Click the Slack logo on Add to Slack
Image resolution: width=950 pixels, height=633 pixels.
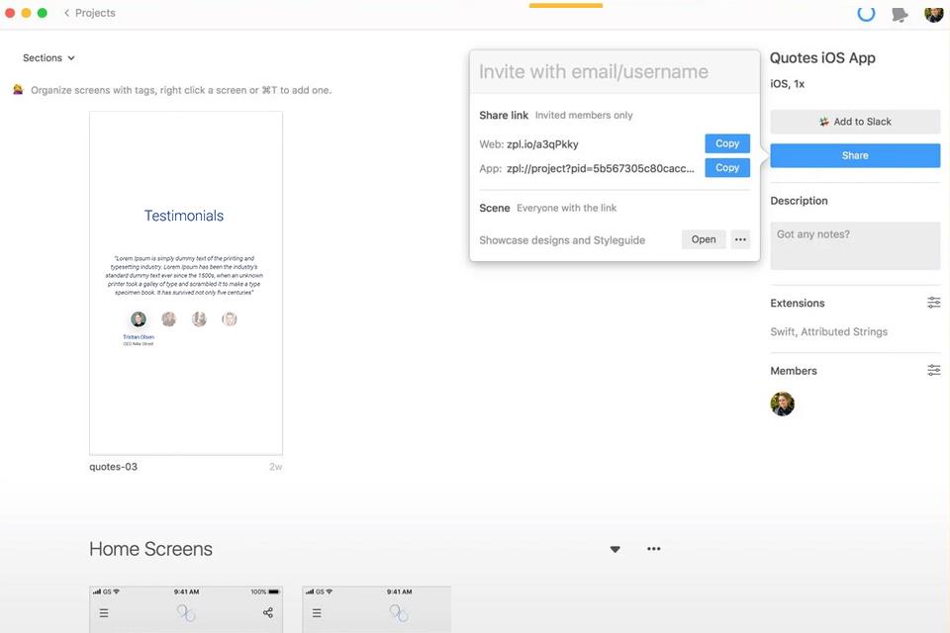pyautogui.click(x=825, y=121)
